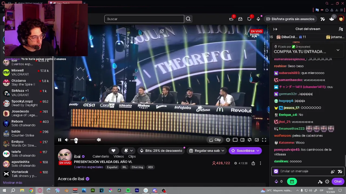Expand the Suscribirse dropdown button
Image resolution: width=346 pixels, height=194 pixels.
coord(245,151)
